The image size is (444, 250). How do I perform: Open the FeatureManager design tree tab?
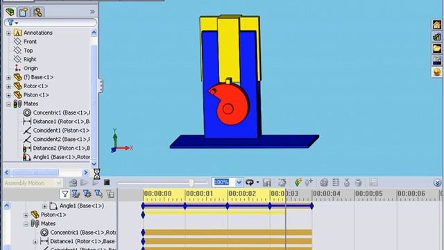click(x=10, y=12)
